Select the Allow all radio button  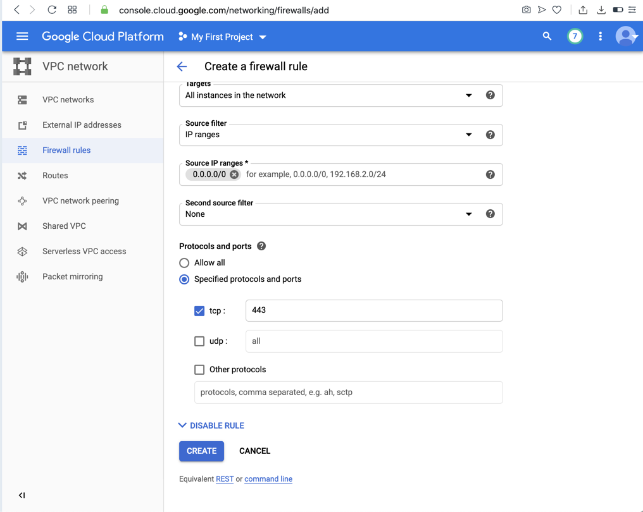[x=184, y=263]
